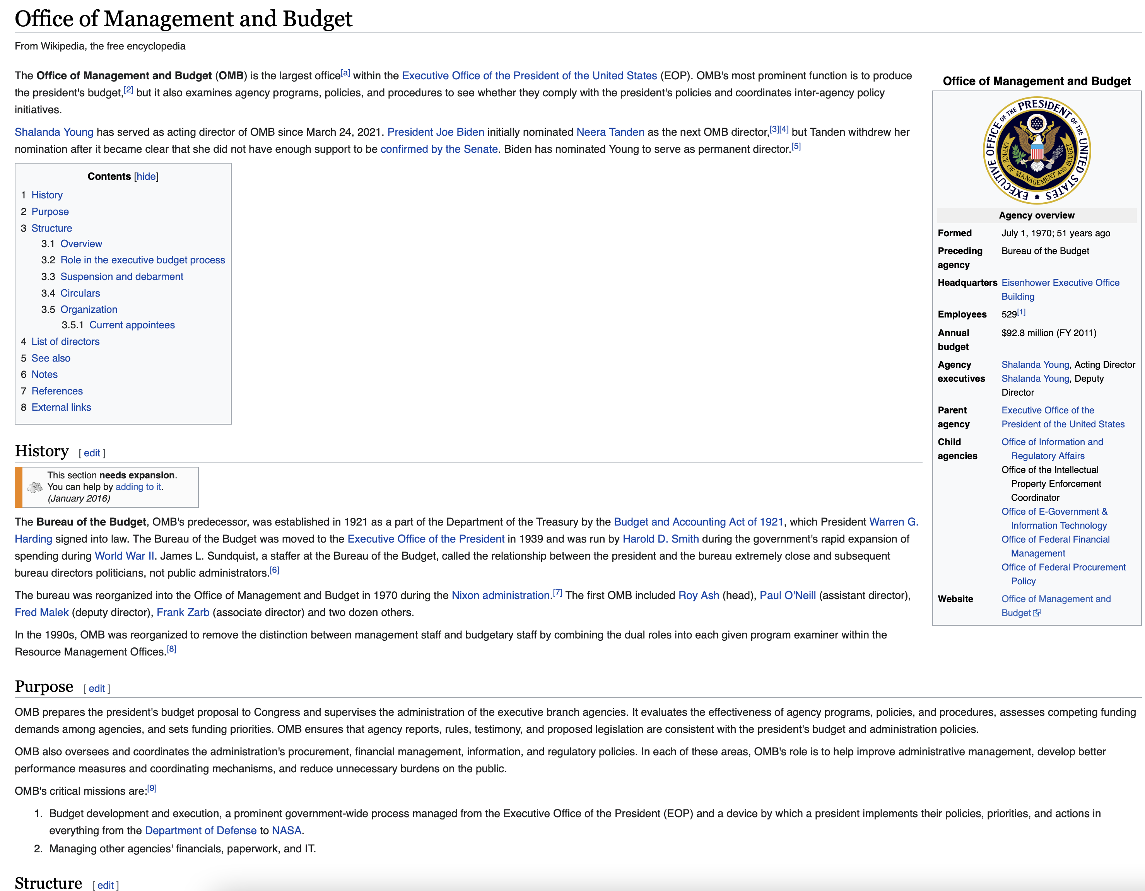
Task: Open Executive Office of the President link in History
Action: pos(426,539)
